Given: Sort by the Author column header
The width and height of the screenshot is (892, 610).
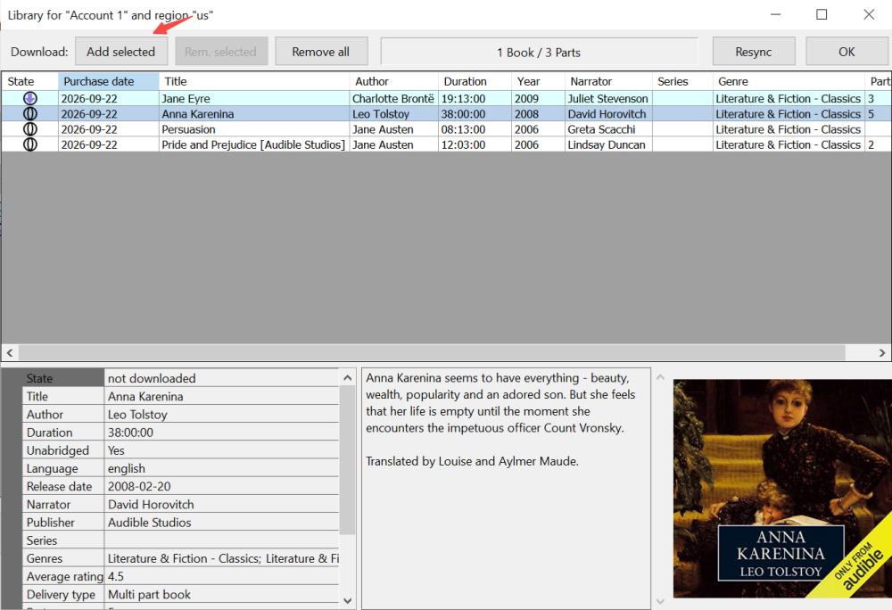Looking at the screenshot, I should pyautogui.click(x=394, y=81).
